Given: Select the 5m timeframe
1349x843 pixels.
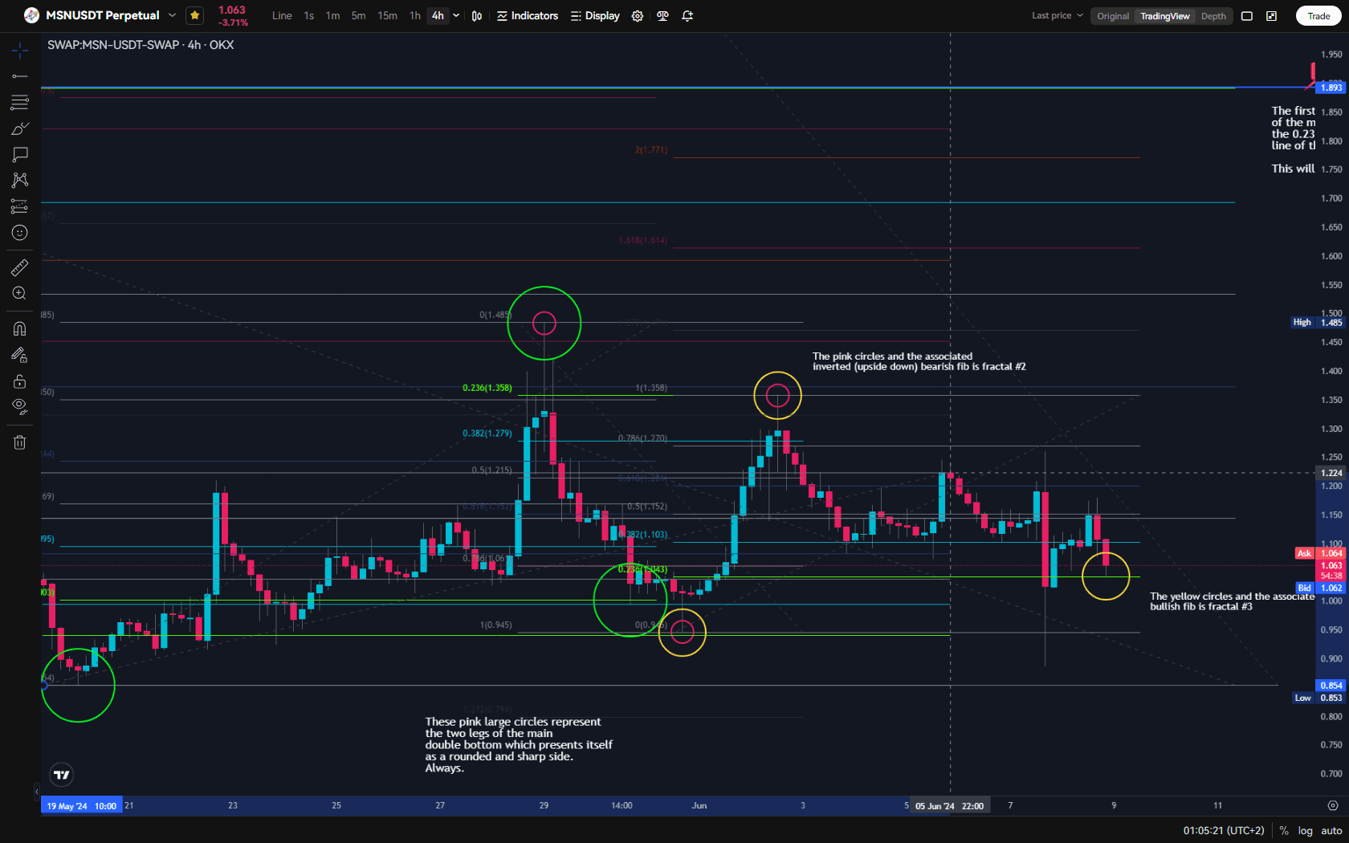Looking at the screenshot, I should click(x=358, y=15).
